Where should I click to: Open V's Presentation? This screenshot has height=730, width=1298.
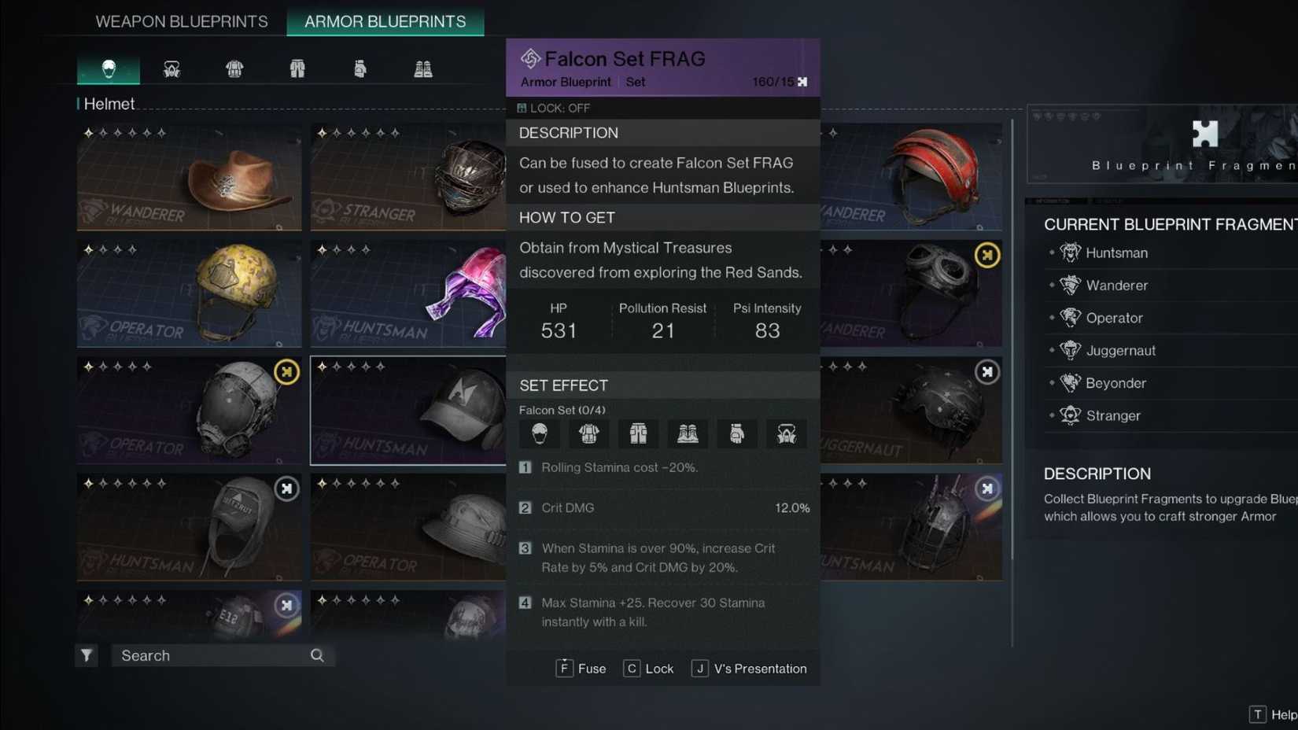750,669
